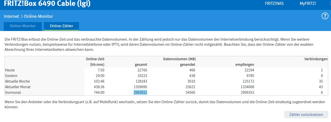Screen dimensions: 331x122
Task: Click the total value 10223
Action: 142,76
